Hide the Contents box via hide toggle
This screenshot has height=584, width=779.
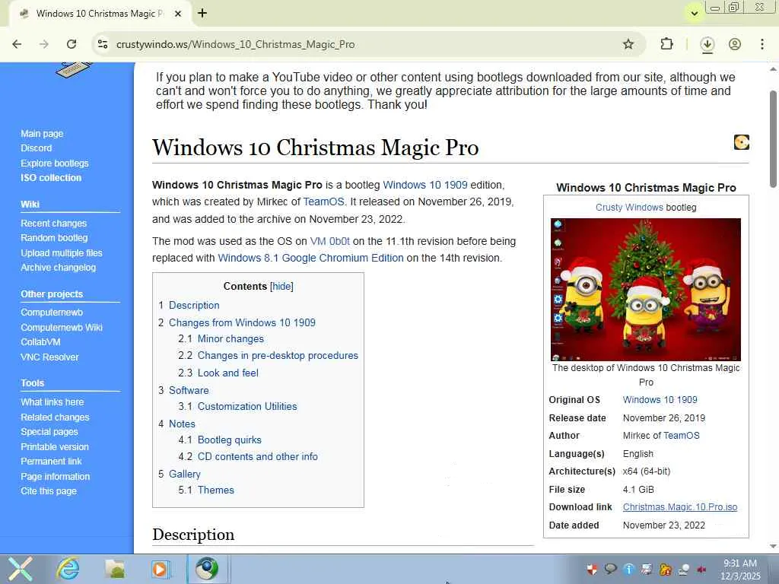point(281,287)
